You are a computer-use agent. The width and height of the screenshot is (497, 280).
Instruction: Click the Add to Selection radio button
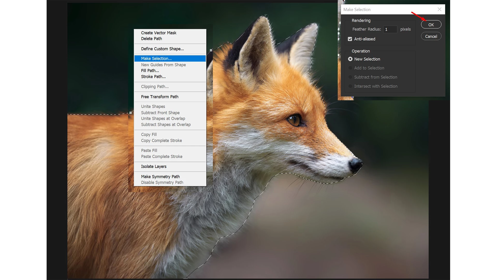(350, 68)
